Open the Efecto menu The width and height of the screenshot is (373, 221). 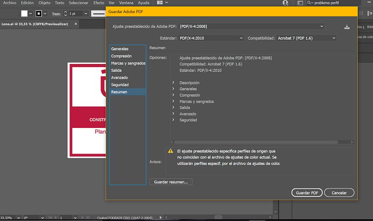(99, 3)
